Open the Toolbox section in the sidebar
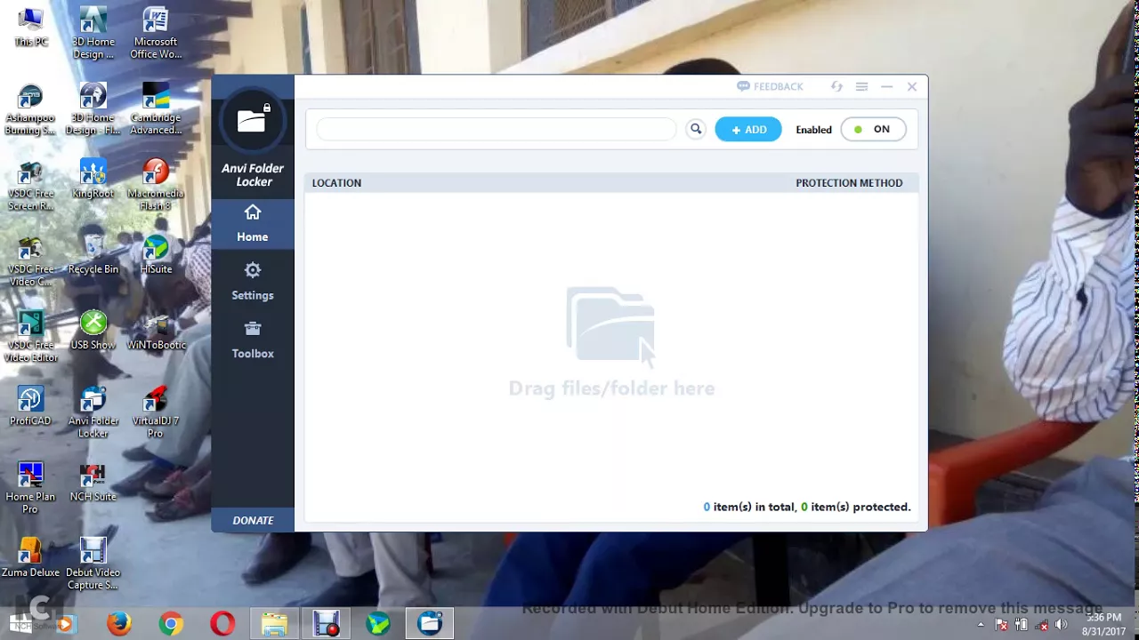1139x640 pixels. coord(253,340)
